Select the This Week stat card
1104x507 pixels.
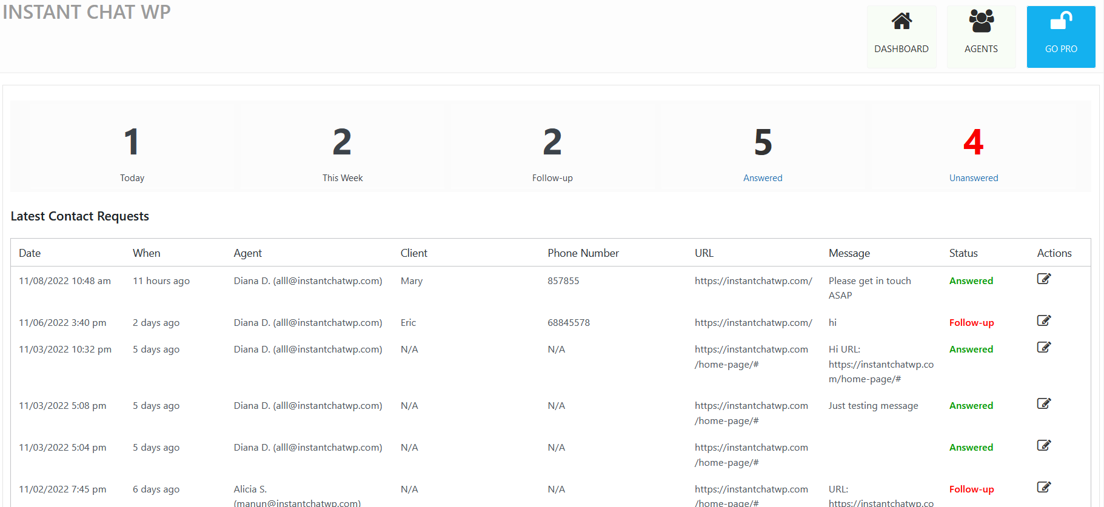343,147
